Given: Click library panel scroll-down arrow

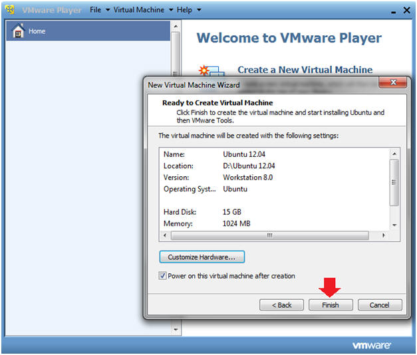Looking at the screenshot, I should (176, 330).
